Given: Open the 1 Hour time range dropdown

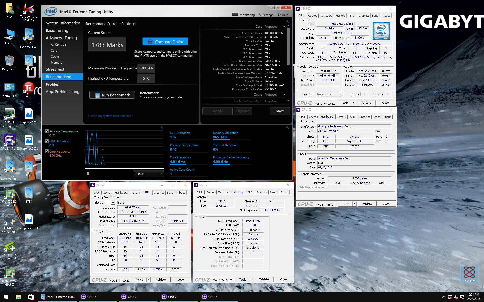Looking at the screenshot, I should tap(148, 174).
